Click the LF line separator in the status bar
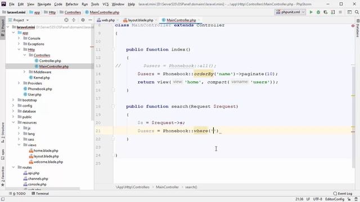The image size is (360, 202). 308,199
